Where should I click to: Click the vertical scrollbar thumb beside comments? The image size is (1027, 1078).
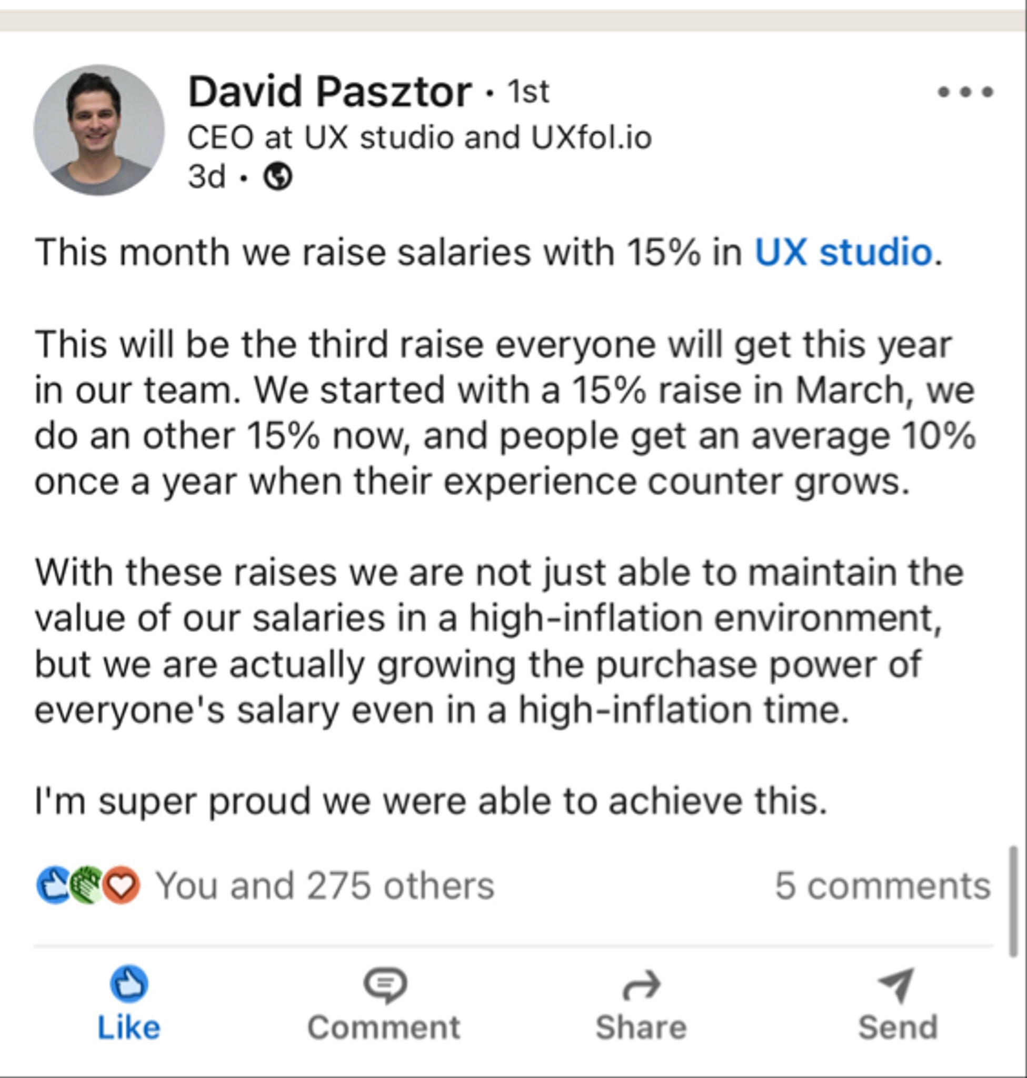click(x=1013, y=901)
